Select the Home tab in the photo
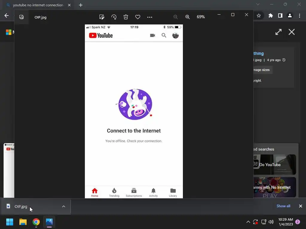 [x=95, y=192]
